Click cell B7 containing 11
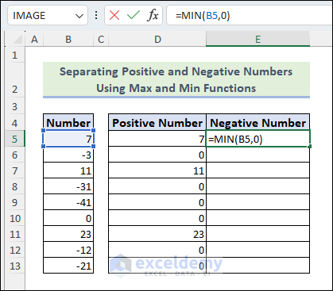This screenshot has width=333, height=291. coord(68,170)
